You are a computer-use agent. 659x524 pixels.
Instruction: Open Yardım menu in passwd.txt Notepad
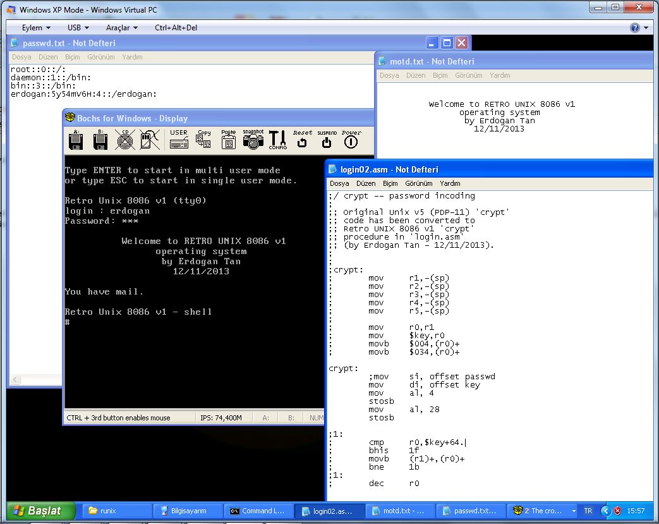132,57
